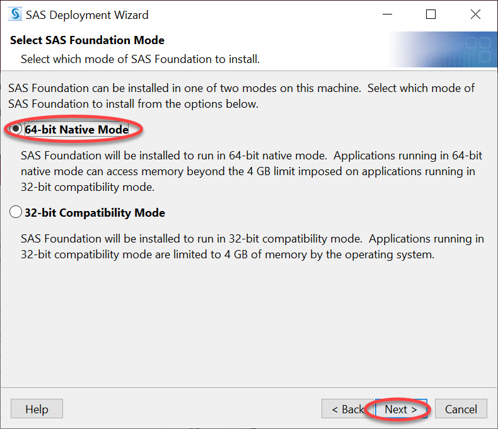Click the '32-bit compatibility mode are limited to 4 GB' line
The height and width of the screenshot is (429, 498).
point(228,255)
